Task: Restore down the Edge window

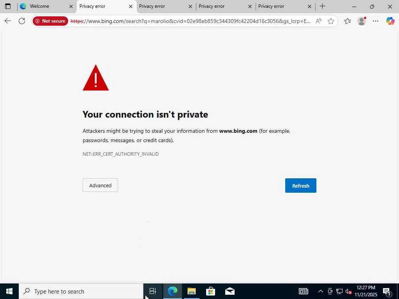Action: click(x=372, y=7)
